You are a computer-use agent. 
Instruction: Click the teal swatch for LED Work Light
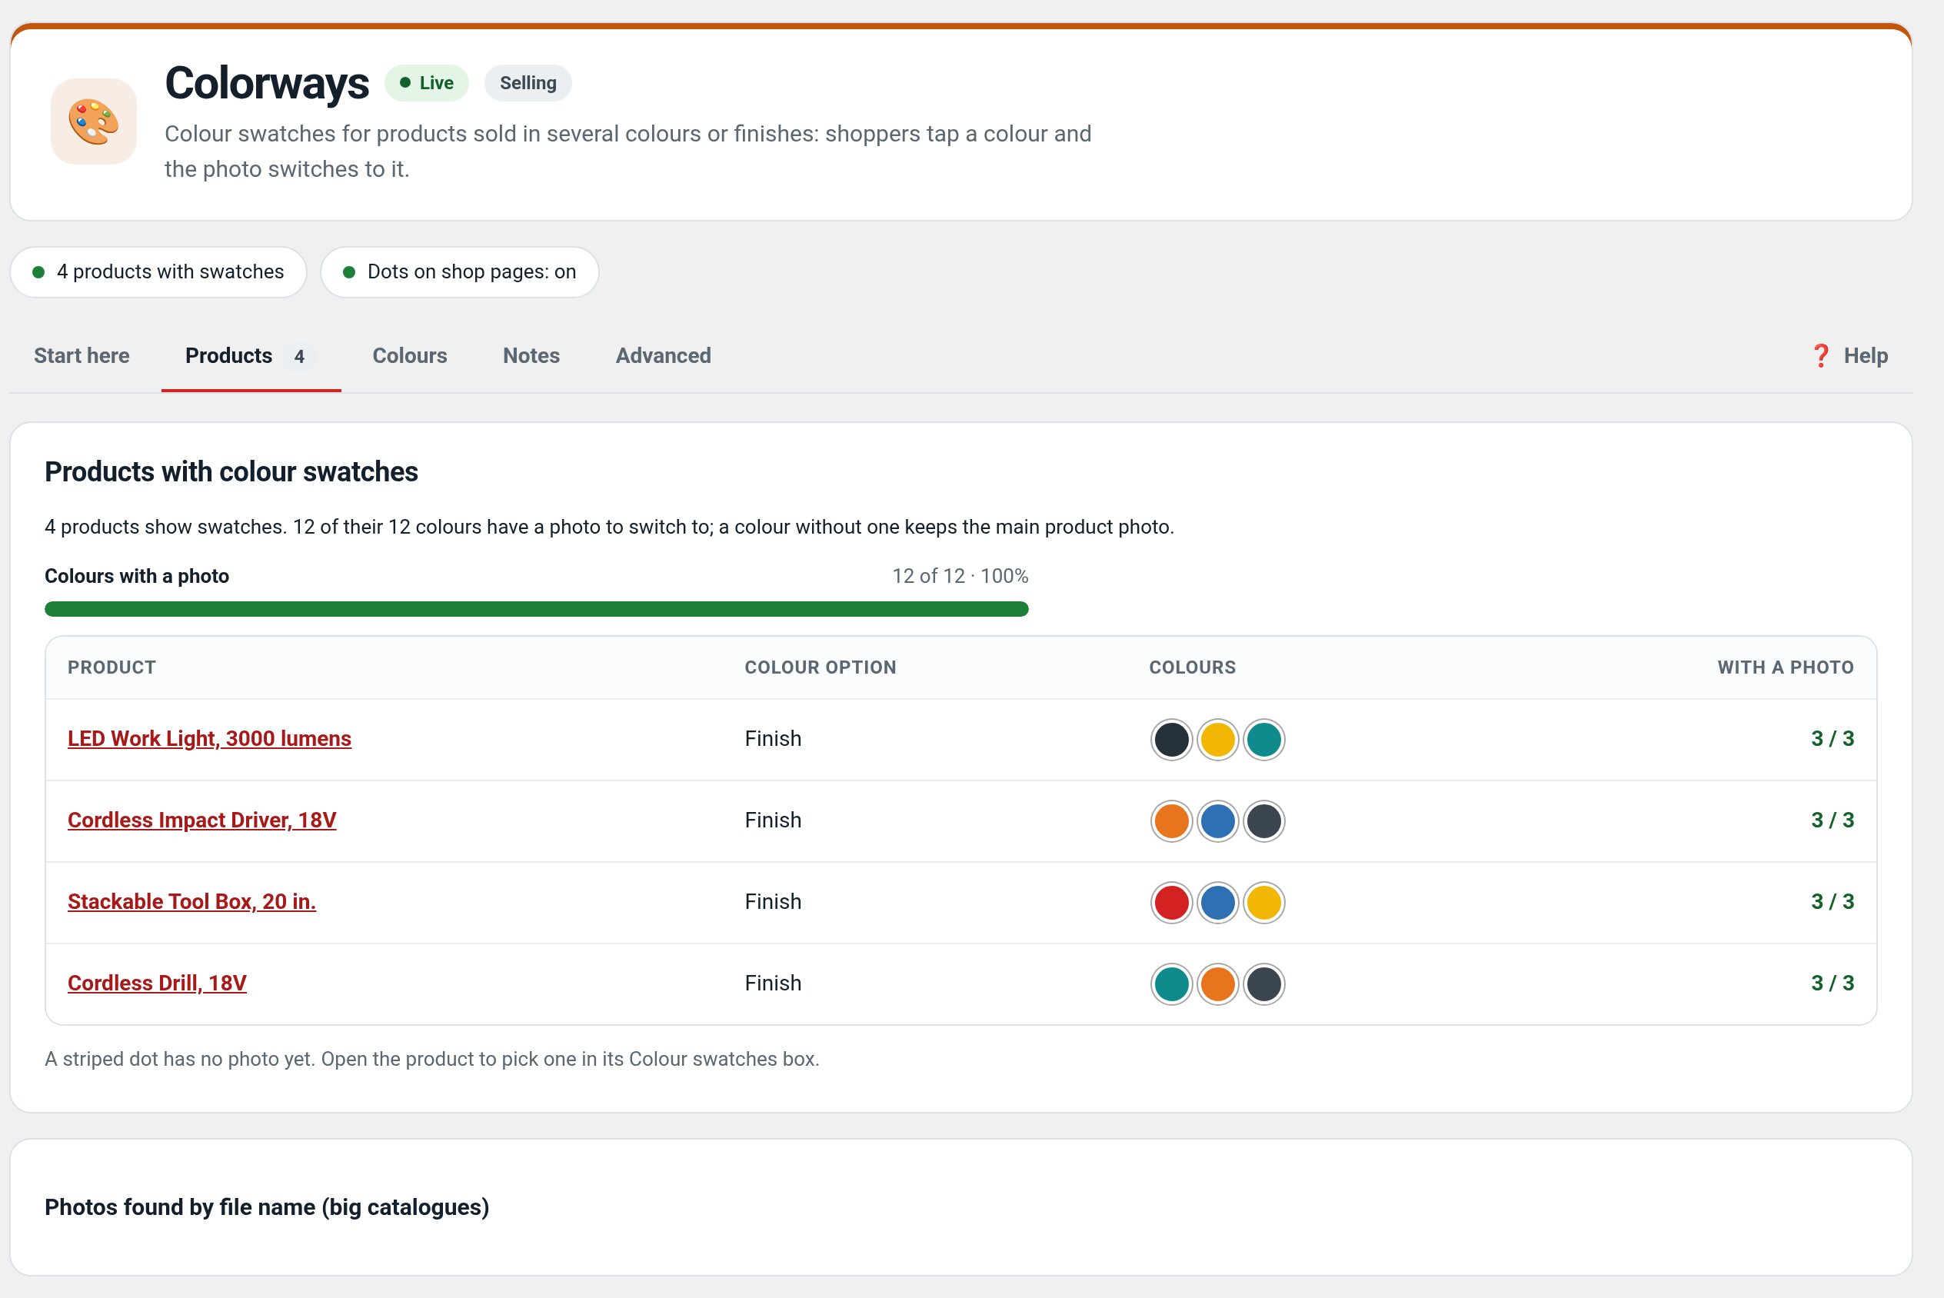[x=1263, y=739]
